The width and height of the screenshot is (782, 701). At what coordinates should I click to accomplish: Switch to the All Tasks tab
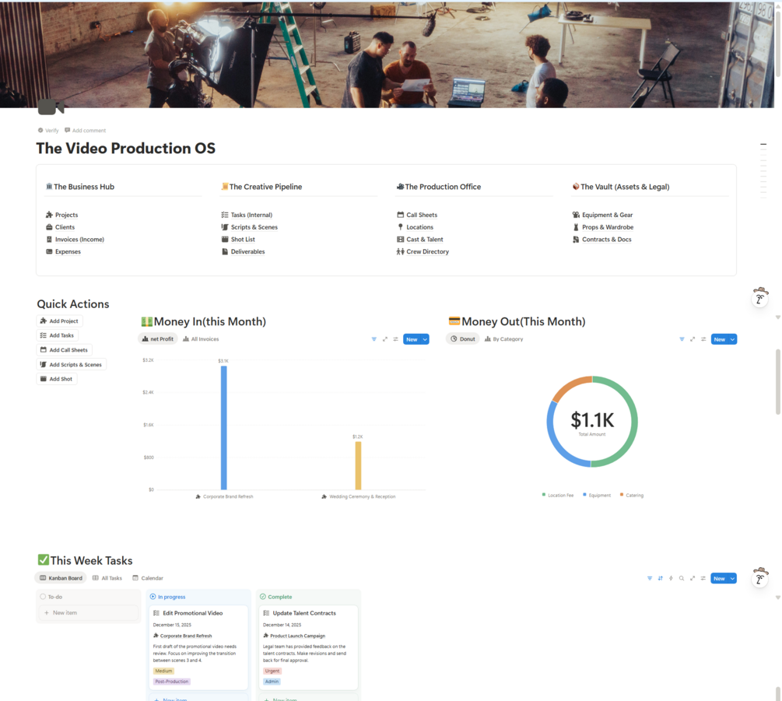(x=107, y=578)
